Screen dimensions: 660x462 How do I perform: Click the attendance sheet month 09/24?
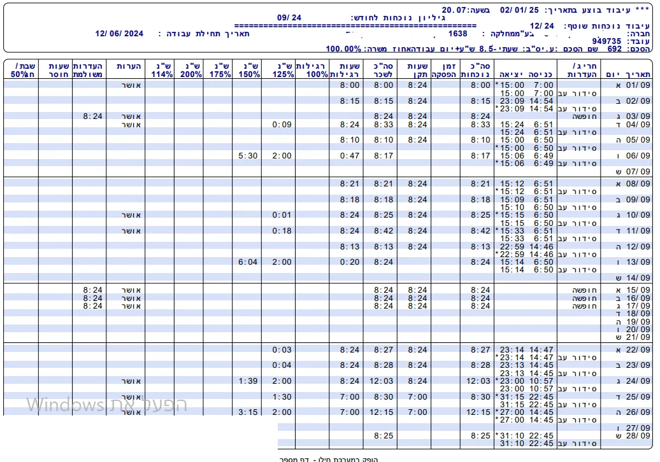pyautogui.click(x=289, y=18)
